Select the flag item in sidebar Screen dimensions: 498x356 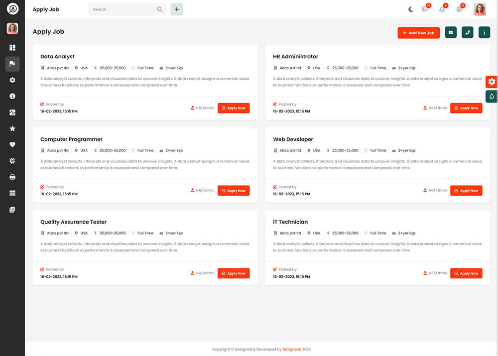(12, 64)
